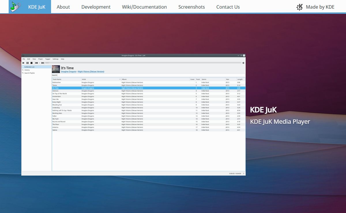The width and height of the screenshot is (346, 213).
Task: Click the Search Playlist magnifier icon
Action: pos(23,73)
